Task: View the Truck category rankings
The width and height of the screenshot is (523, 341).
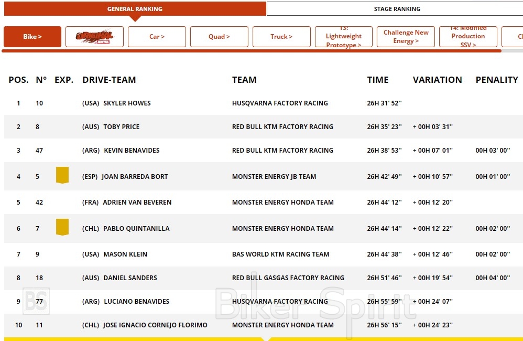Action: pos(281,37)
